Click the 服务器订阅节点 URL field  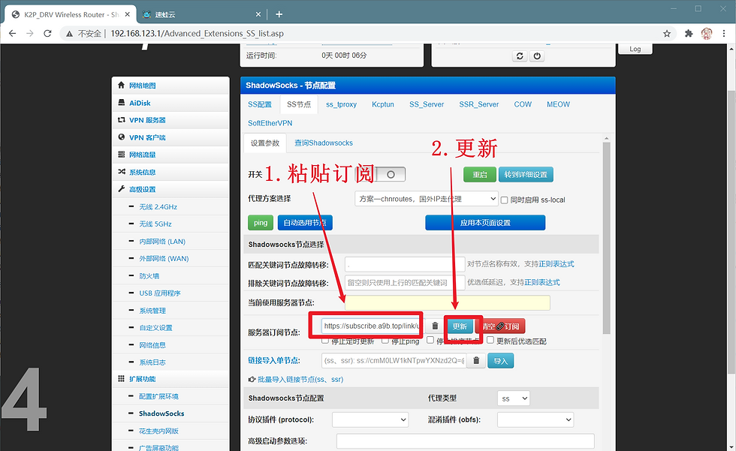[370, 326]
